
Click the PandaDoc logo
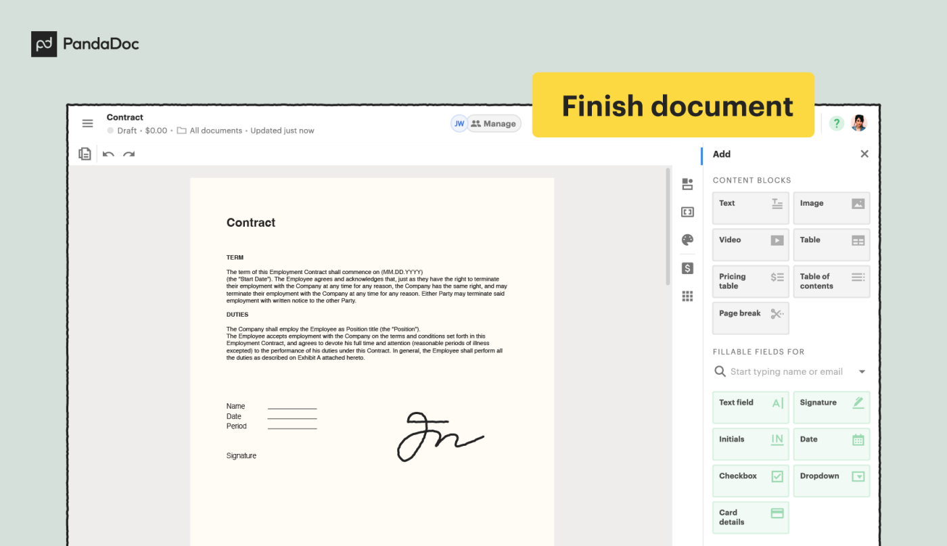(85, 43)
